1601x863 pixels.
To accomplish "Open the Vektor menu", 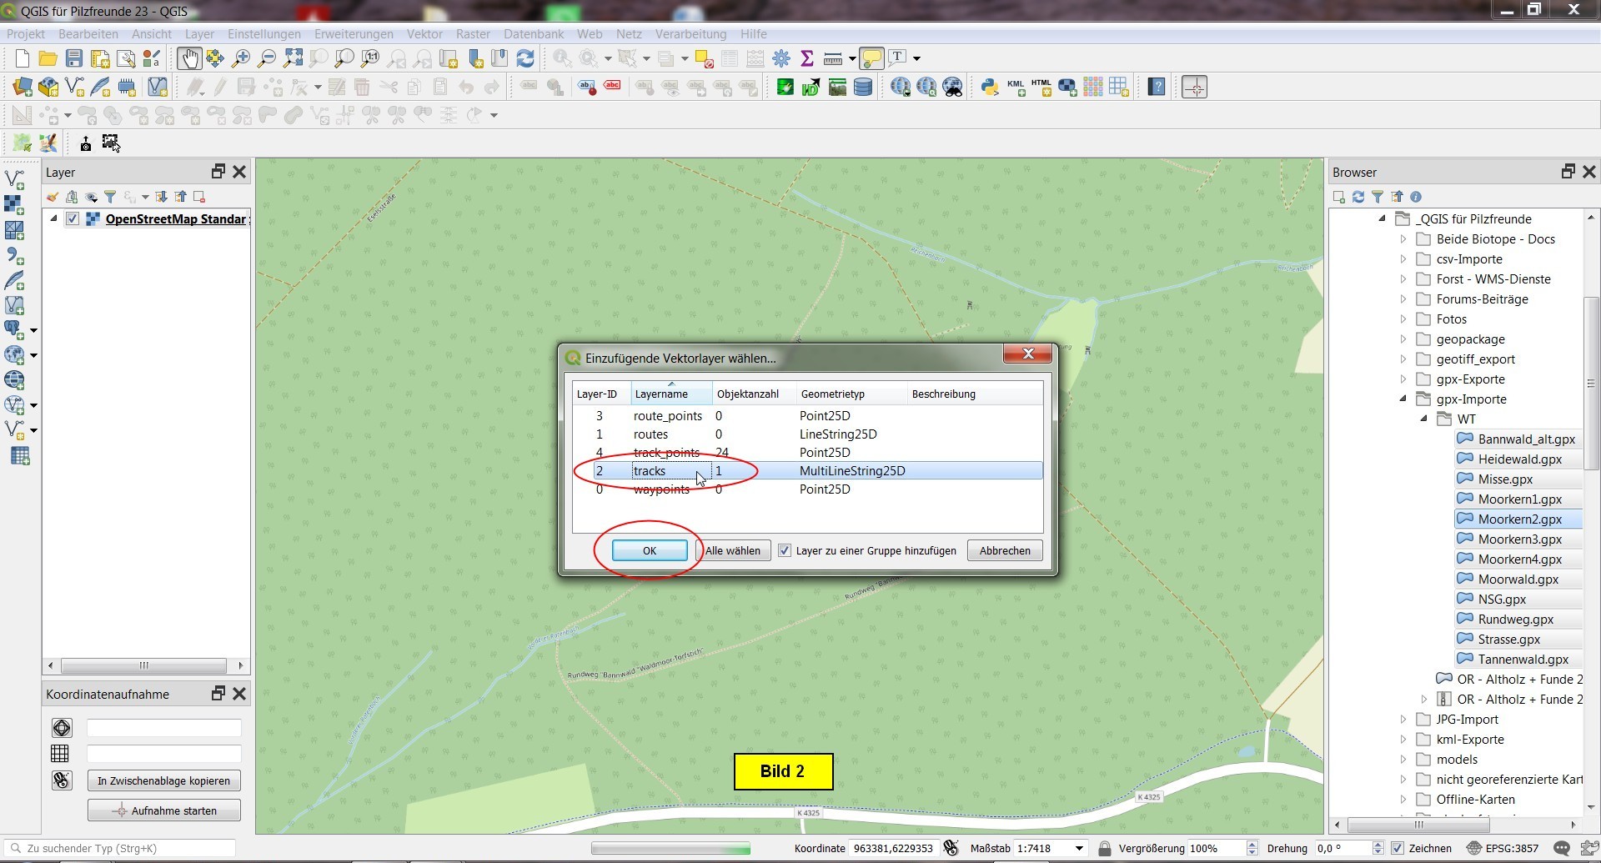I will pyautogui.click(x=424, y=34).
